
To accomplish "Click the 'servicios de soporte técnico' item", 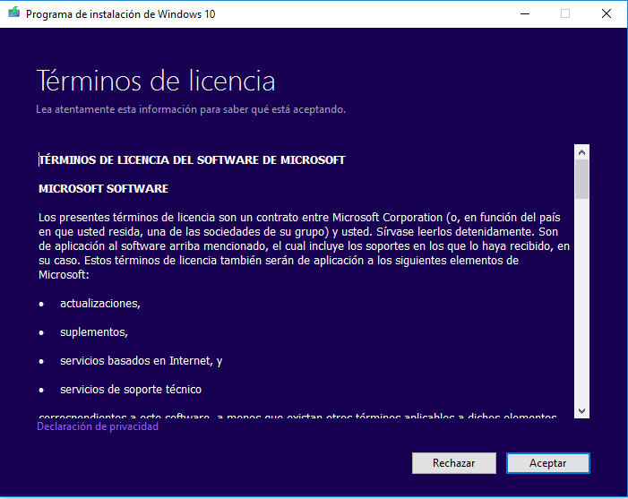I will coord(131,390).
